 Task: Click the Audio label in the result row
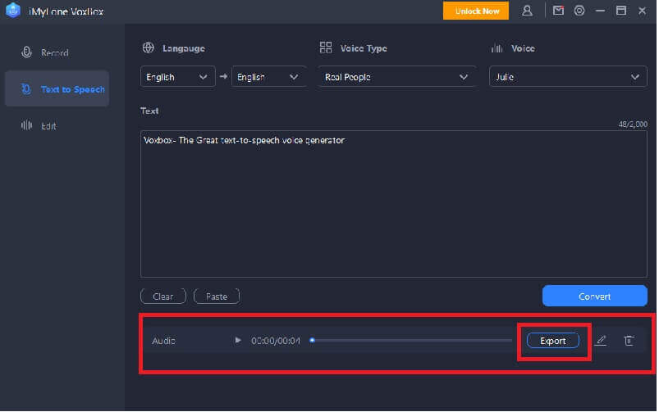click(x=163, y=341)
